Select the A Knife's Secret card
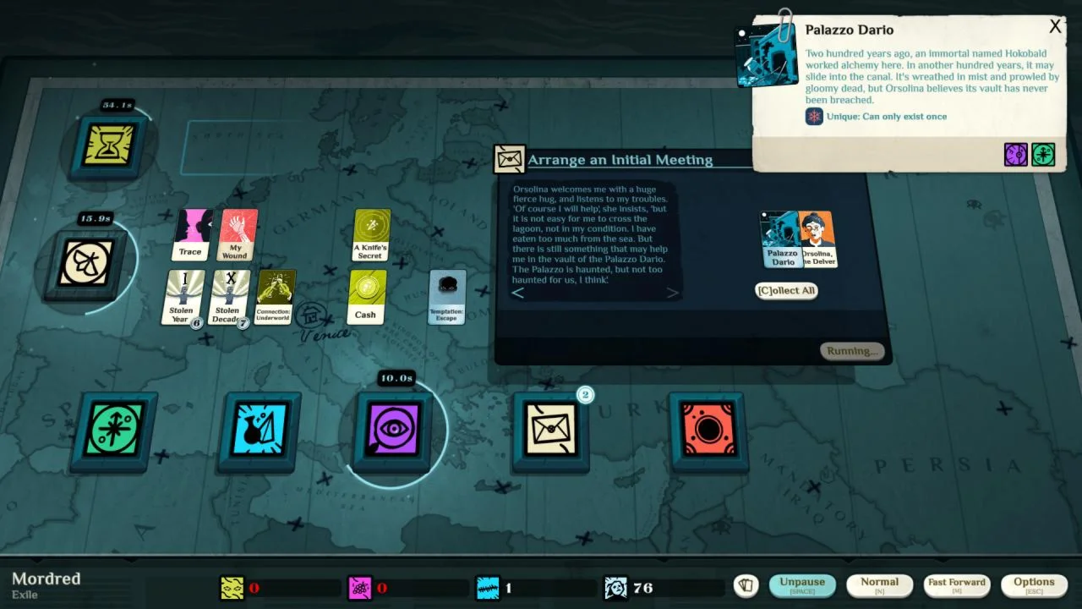This screenshot has width=1082, height=609. [x=371, y=235]
